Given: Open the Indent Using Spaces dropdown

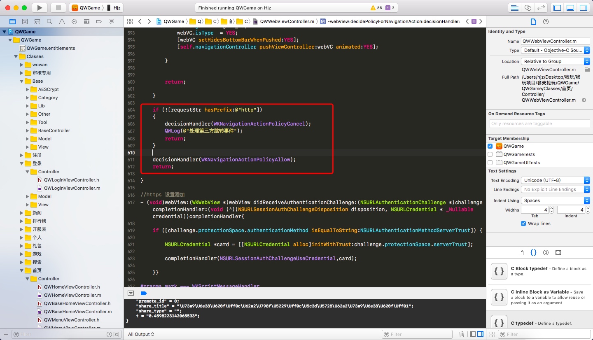Looking at the screenshot, I should tap(556, 200).
